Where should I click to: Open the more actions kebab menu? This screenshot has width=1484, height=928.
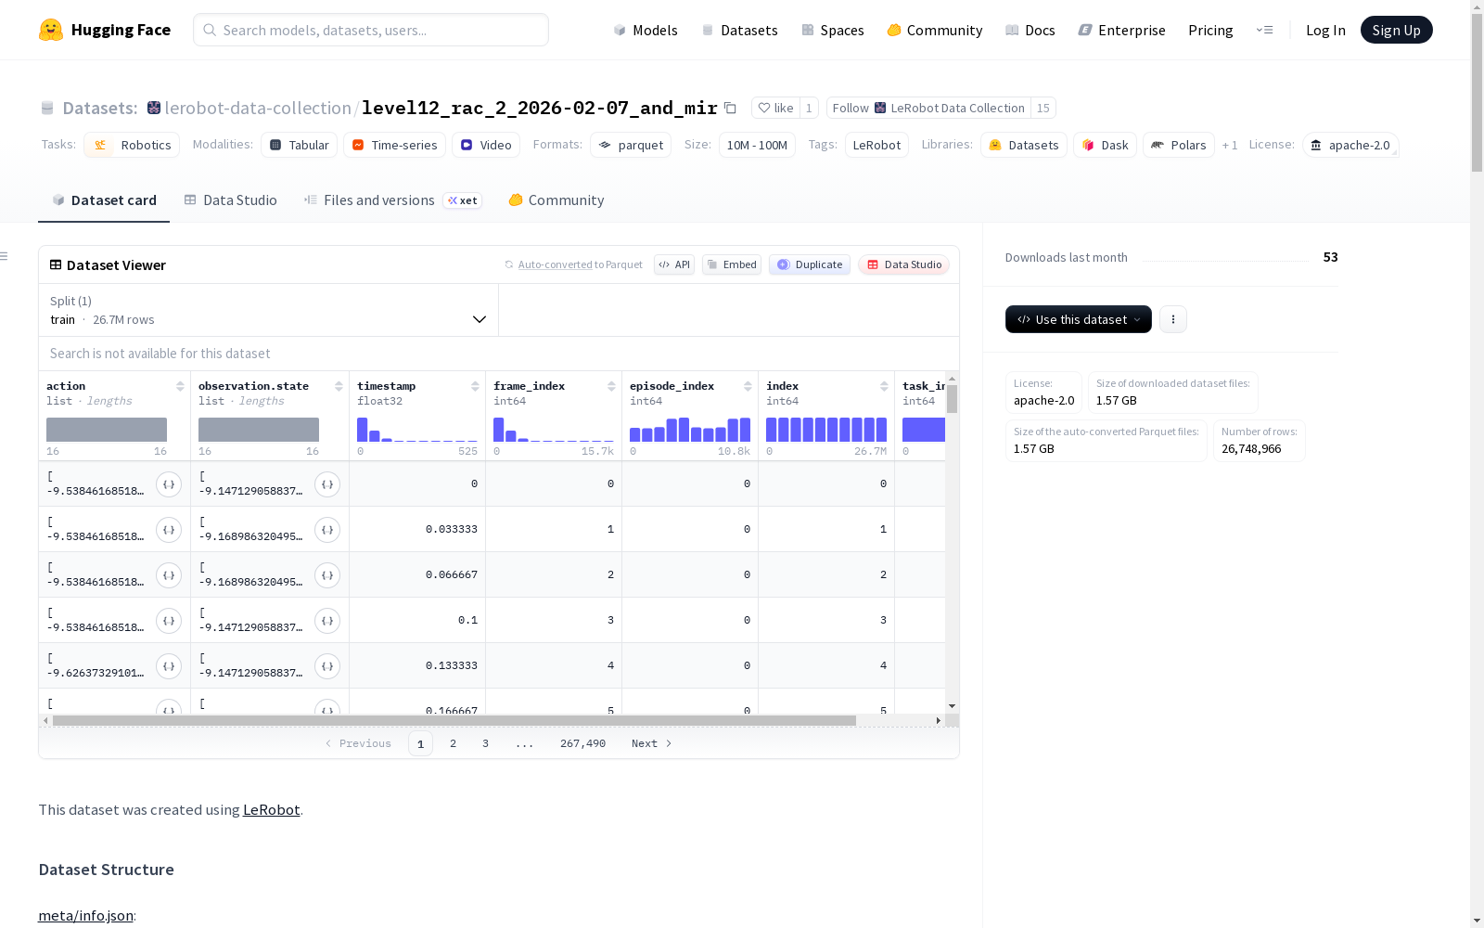(1173, 319)
